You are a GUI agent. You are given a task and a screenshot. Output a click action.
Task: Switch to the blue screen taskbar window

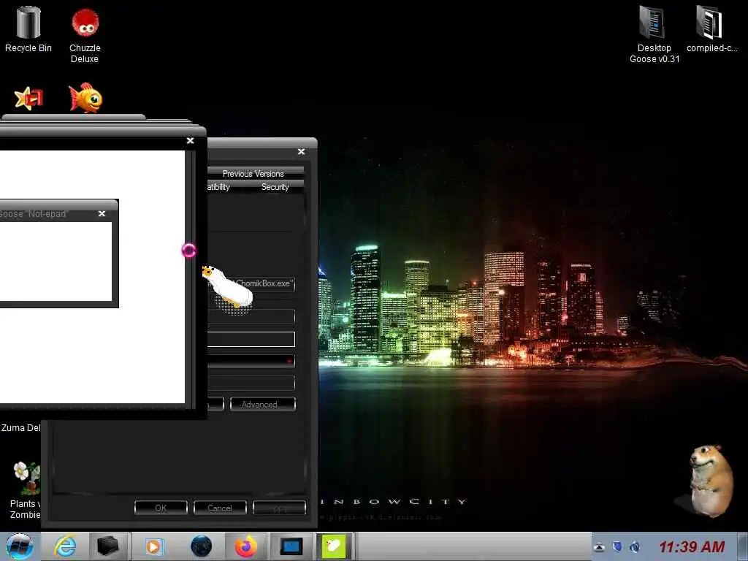pos(291,546)
